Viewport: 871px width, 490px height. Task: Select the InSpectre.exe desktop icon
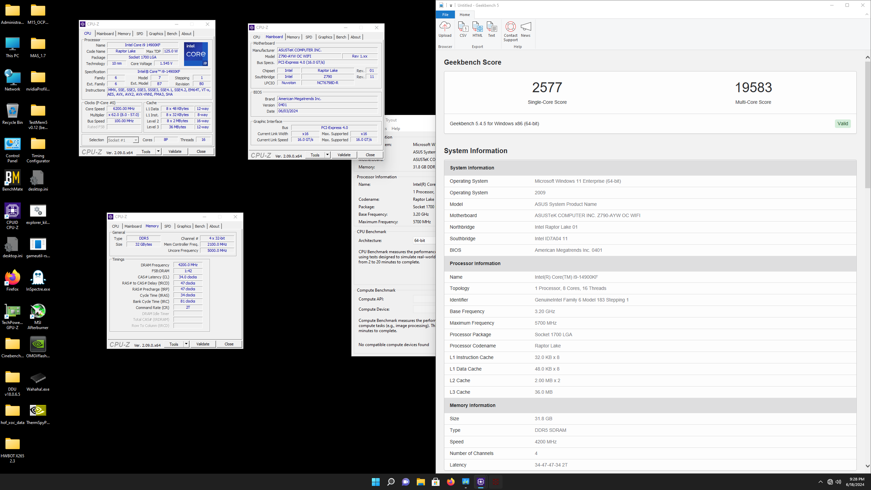pyautogui.click(x=38, y=281)
